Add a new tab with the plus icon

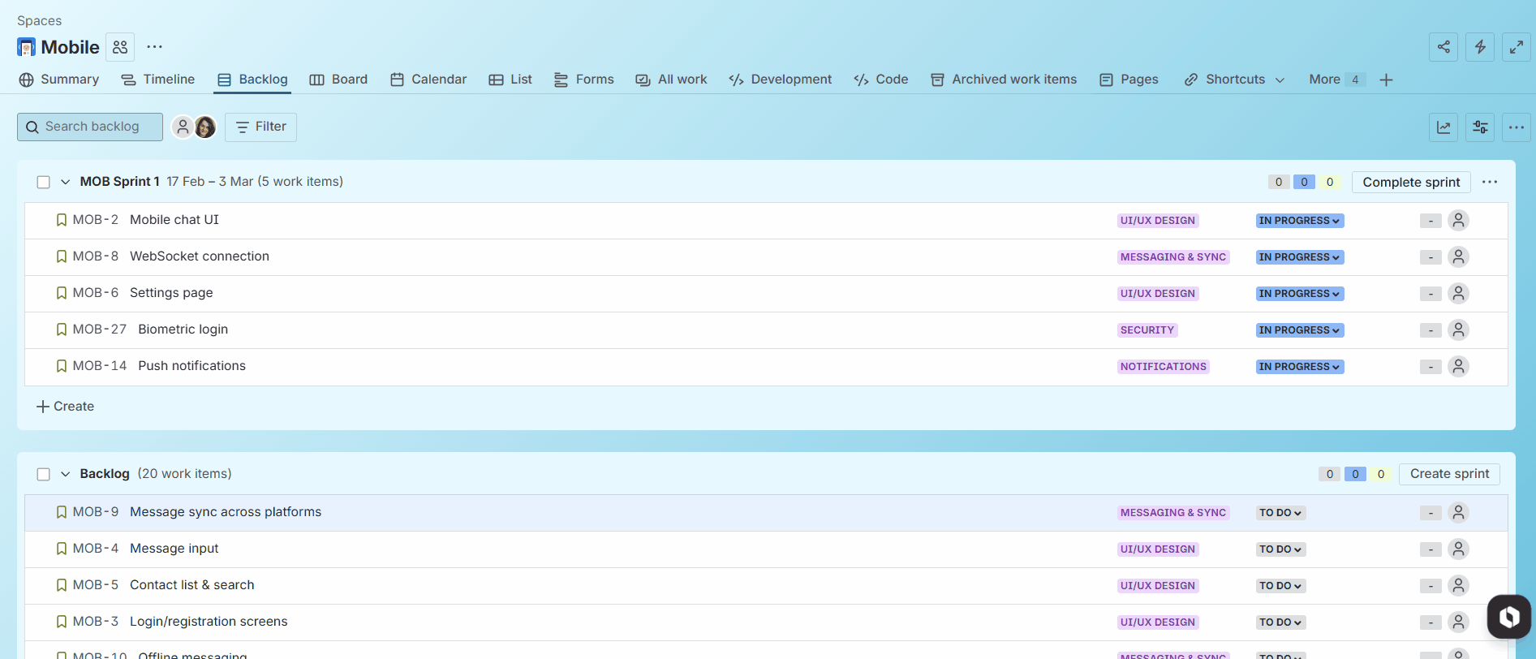coord(1386,80)
